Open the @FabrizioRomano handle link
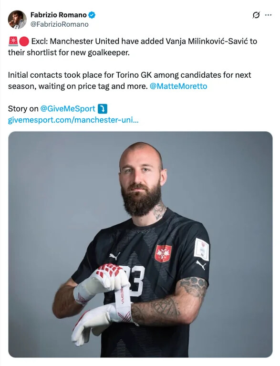Screen dimensions: 280x366 coord(60,24)
